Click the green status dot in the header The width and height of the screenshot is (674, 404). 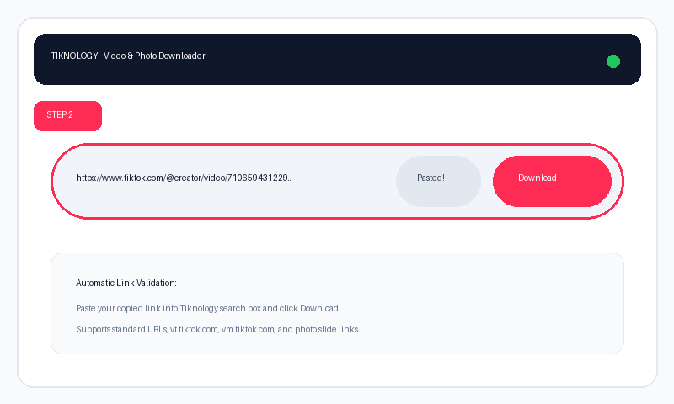coord(613,61)
